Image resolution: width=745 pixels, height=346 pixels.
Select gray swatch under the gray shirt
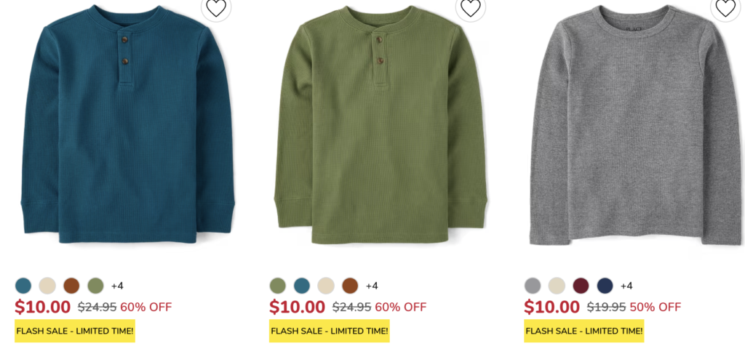[533, 286]
